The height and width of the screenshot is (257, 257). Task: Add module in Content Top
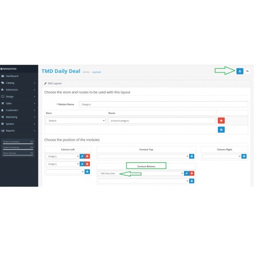point(192,156)
